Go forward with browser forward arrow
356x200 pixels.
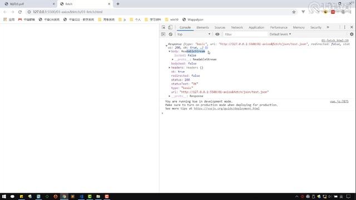click(x=12, y=12)
